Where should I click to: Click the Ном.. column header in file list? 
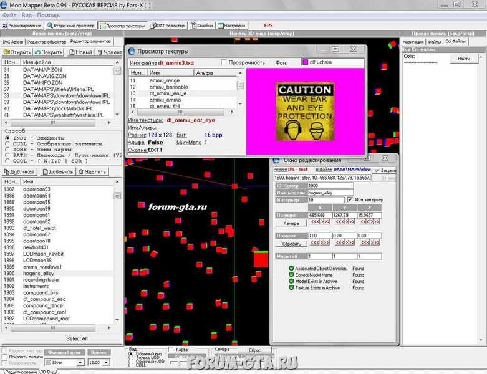click(x=11, y=62)
